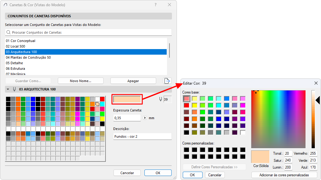Export the selected pen set
This screenshot has height=180, width=321.
coord(167,81)
